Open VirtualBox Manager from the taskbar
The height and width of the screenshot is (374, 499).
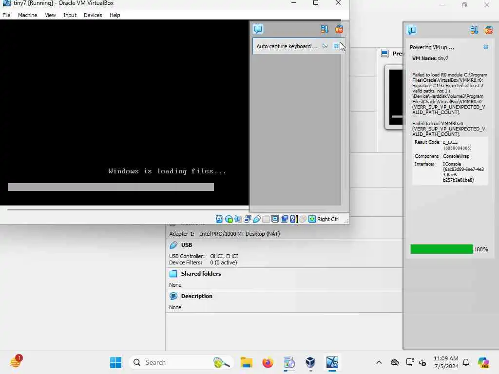click(x=310, y=362)
